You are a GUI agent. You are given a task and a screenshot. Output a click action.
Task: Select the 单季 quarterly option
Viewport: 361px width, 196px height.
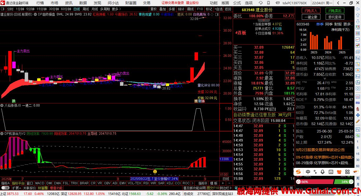(x=320, y=24)
